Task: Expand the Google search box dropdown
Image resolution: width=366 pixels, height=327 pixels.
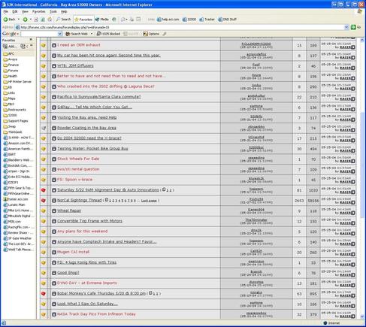Action: [x=60, y=34]
